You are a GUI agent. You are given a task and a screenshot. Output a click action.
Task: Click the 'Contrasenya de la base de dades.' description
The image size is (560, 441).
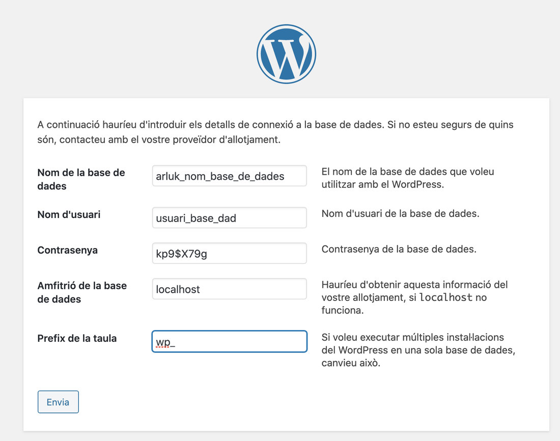click(399, 249)
